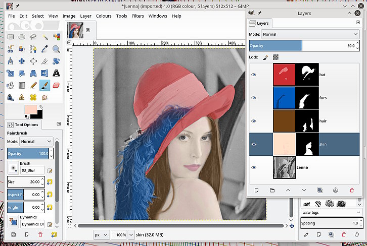The width and height of the screenshot is (367, 246).
Task: Select the Flip tool
Action: pos(44,73)
